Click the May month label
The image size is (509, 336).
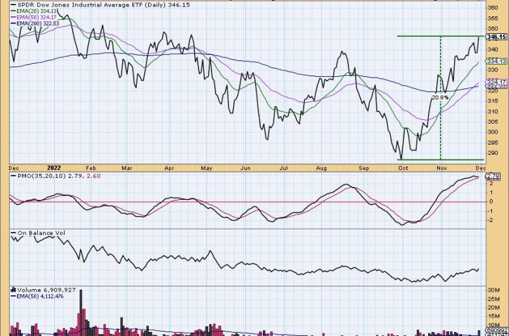[206, 168]
